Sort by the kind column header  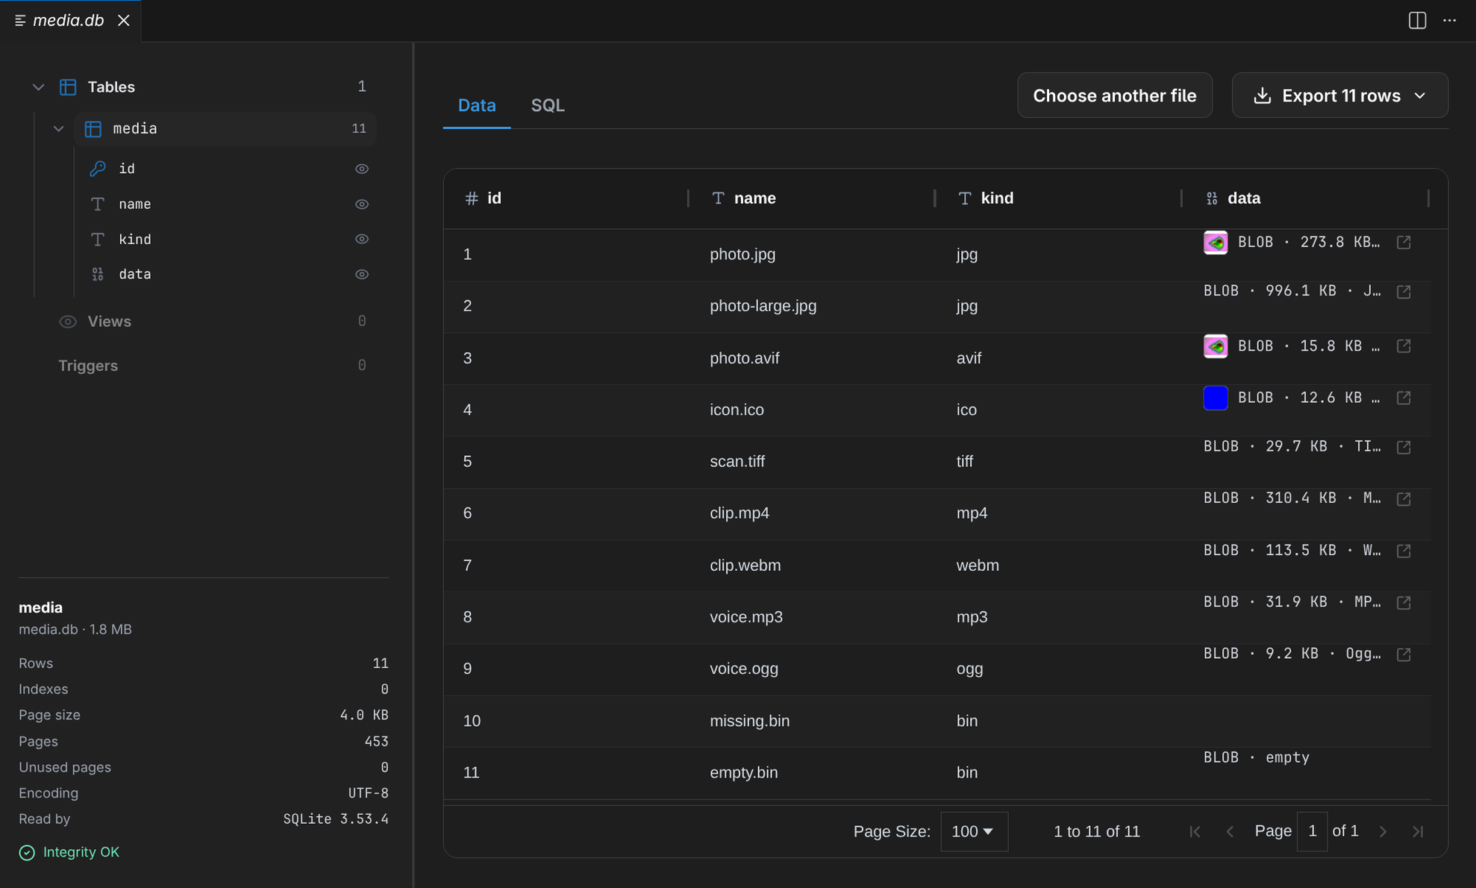click(x=997, y=198)
